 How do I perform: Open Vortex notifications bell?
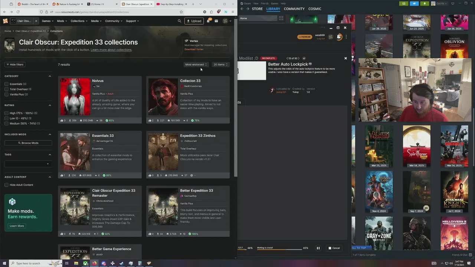point(339,37)
